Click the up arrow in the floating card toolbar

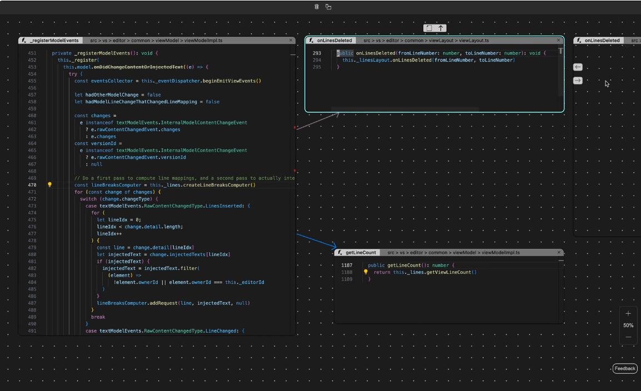coord(440,28)
